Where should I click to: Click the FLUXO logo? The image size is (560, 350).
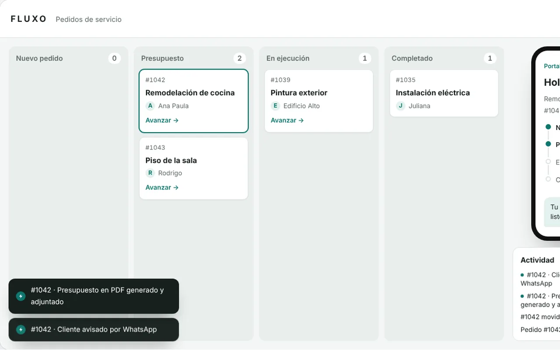[28, 19]
